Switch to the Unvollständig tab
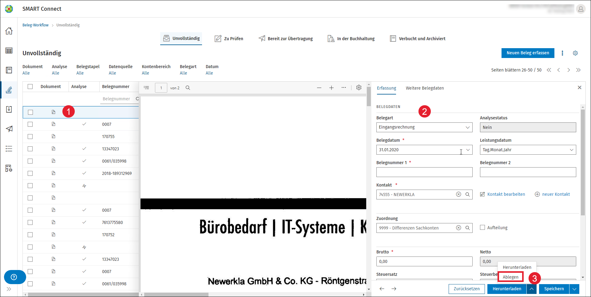Screen dimensions: 591x297 coord(181,38)
